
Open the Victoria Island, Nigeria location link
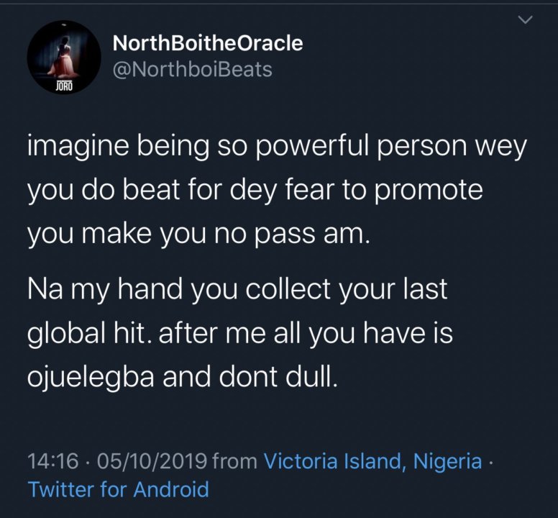[x=372, y=461]
